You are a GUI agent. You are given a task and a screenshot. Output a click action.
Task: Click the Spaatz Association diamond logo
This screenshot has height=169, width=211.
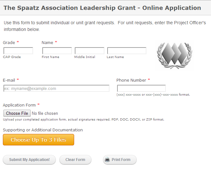[174, 55]
